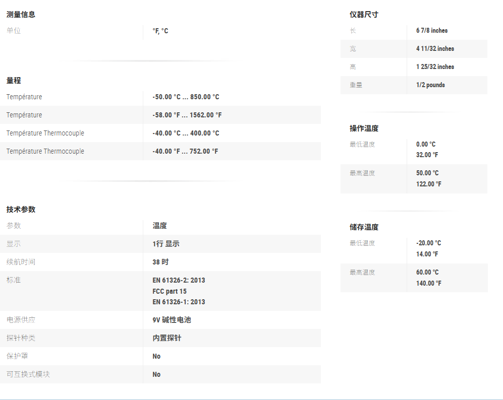Select the FCC part 15 standard text
503x400 pixels.
[x=170, y=291]
